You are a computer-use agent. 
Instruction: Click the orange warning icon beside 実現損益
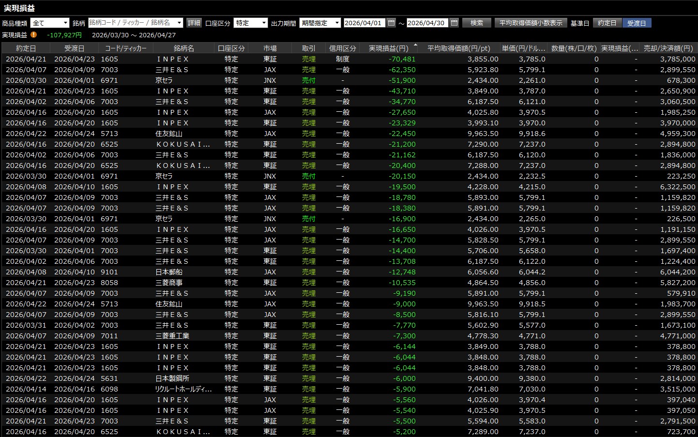click(33, 35)
